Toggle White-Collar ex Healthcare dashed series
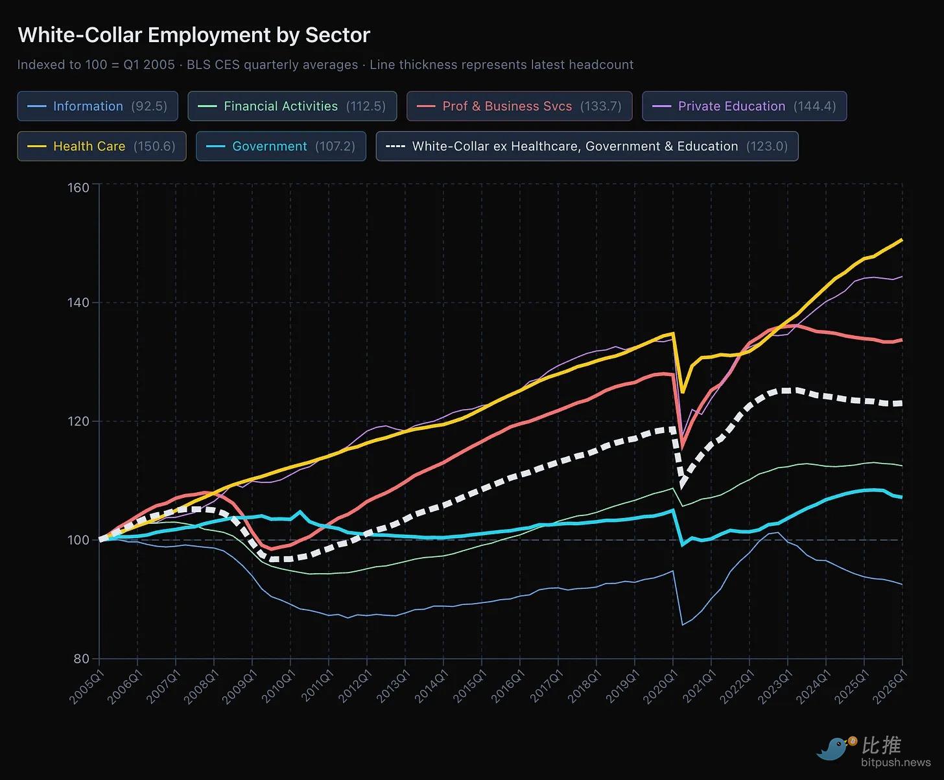944x780 pixels. 586,147
